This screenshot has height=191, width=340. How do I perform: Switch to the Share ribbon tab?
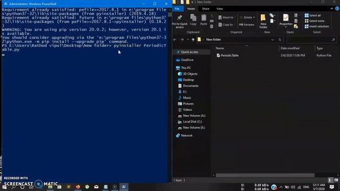click(206, 8)
